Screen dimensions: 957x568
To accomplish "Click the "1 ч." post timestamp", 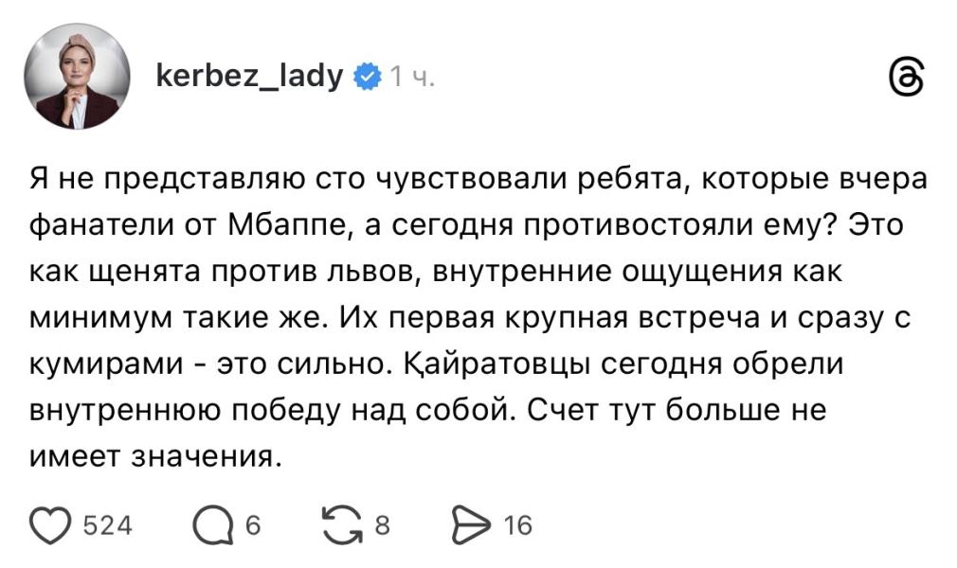I will coord(412,77).
